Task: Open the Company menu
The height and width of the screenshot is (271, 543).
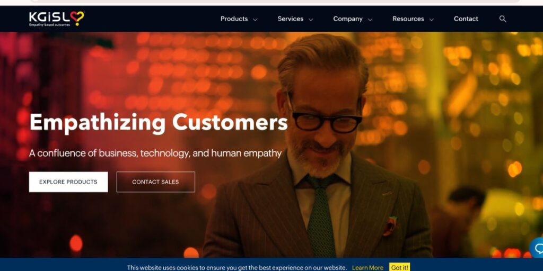Action: [x=348, y=19]
